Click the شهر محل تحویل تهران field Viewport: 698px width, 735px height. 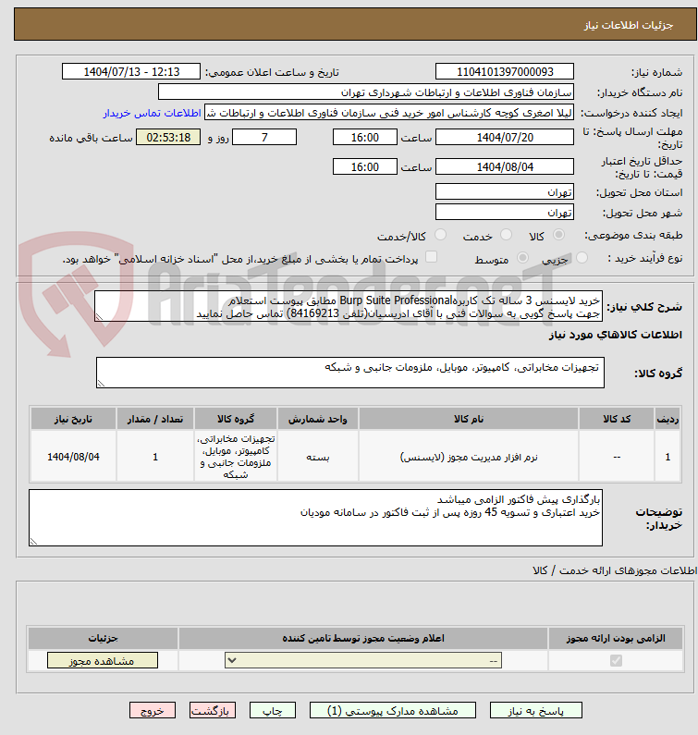tap(505, 213)
